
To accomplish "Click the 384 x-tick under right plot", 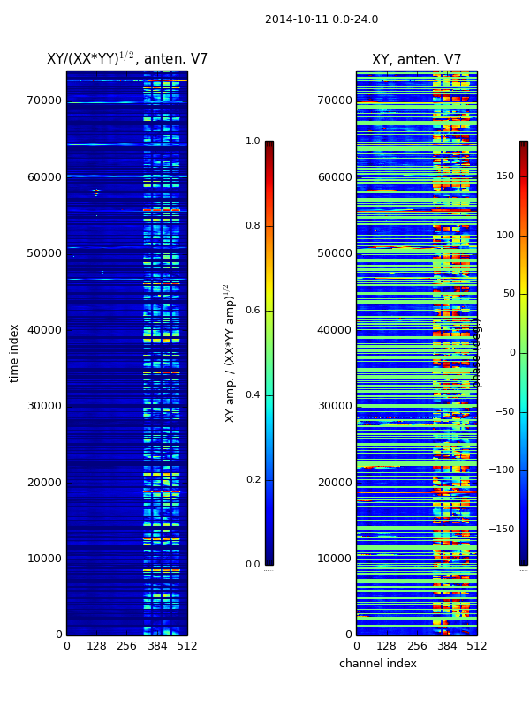I will [x=447, y=646].
